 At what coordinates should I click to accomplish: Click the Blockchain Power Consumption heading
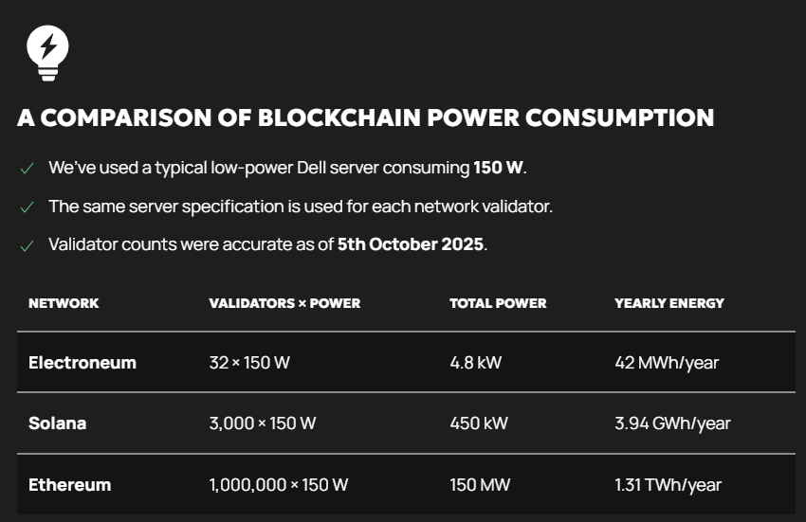pyautogui.click(x=365, y=118)
